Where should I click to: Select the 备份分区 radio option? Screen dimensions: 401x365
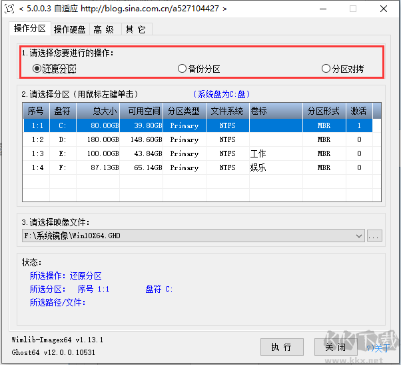click(x=182, y=69)
